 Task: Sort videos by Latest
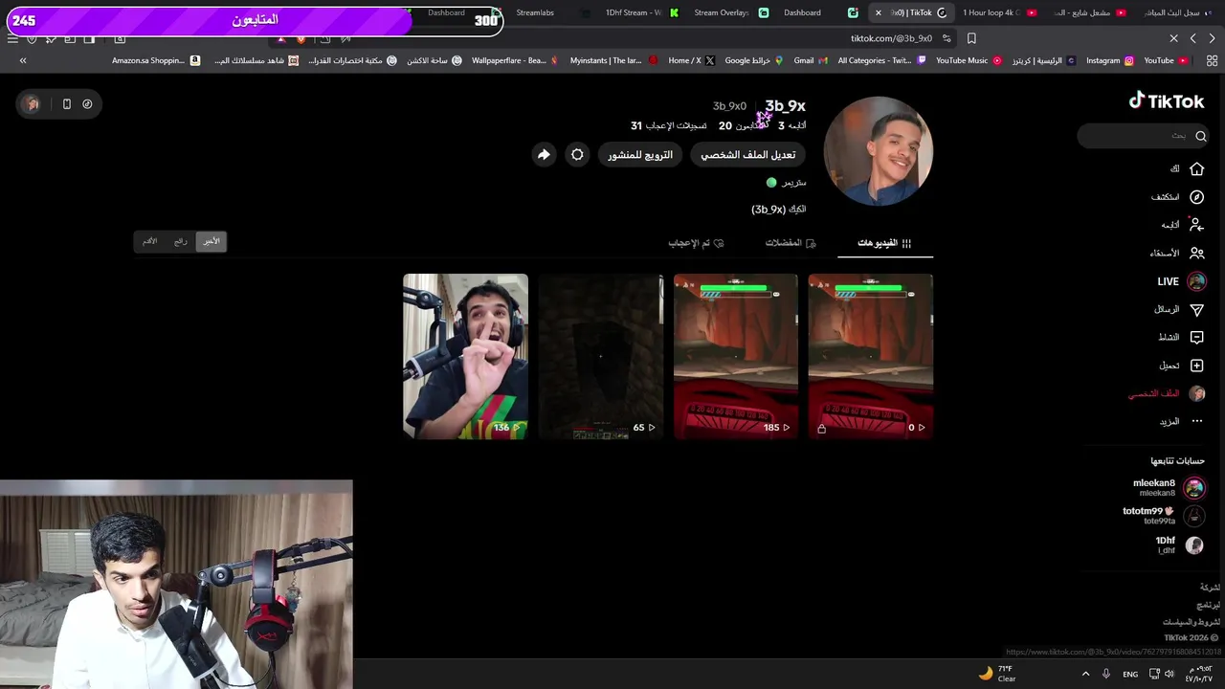211,241
